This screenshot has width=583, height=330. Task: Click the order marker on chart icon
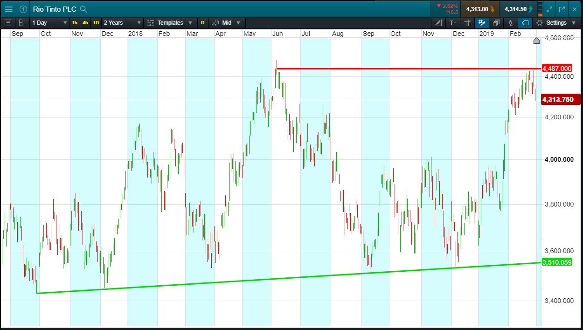click(511, 22)
